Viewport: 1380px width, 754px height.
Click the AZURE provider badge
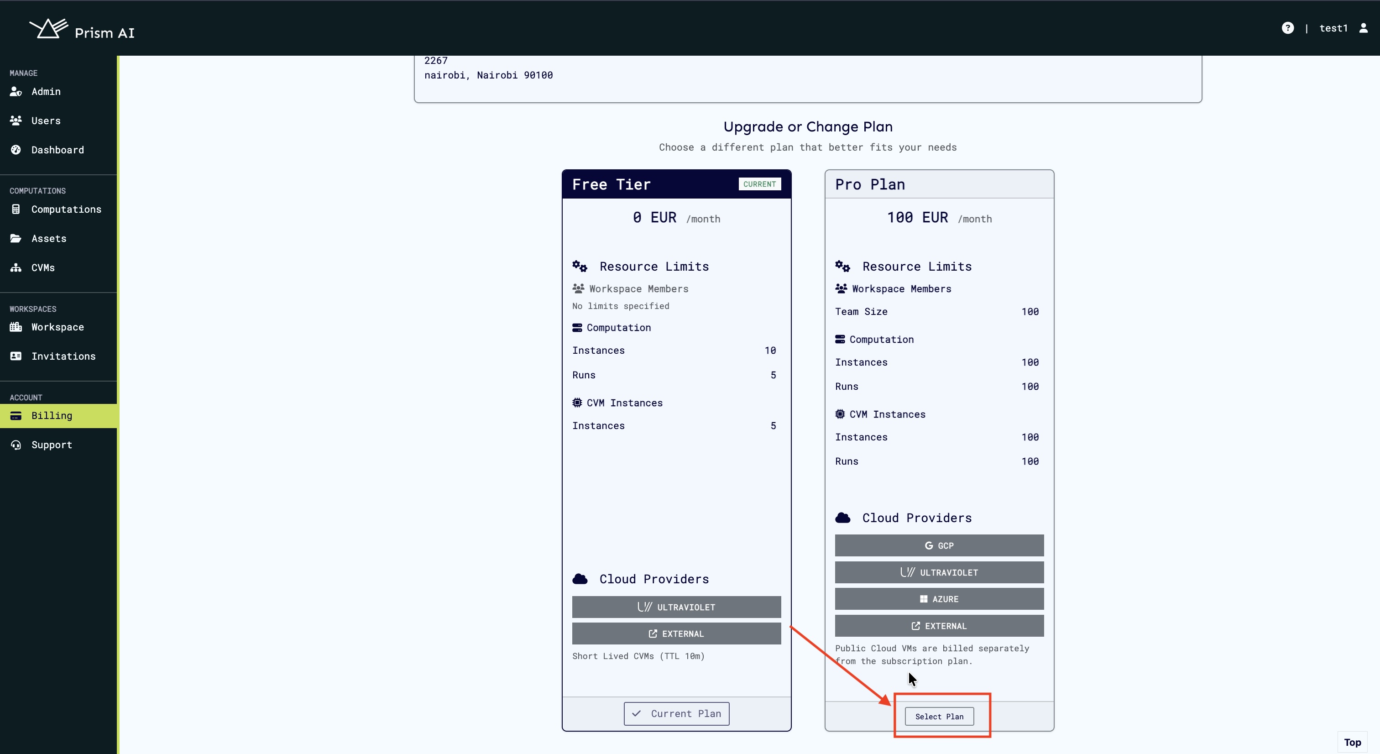click(939, 599)
